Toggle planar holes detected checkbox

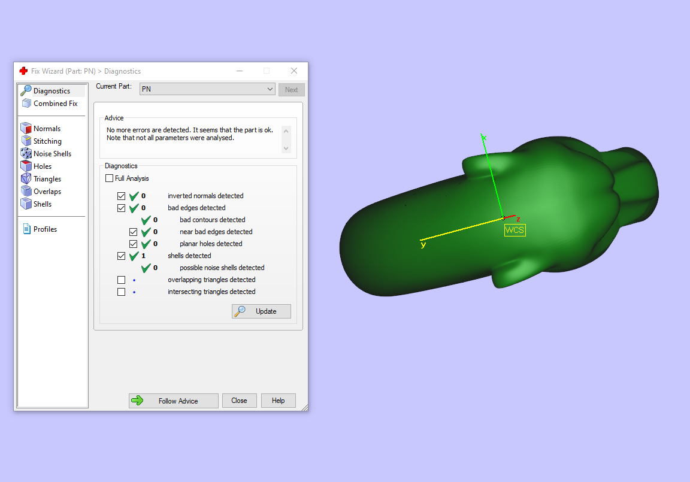134,244
